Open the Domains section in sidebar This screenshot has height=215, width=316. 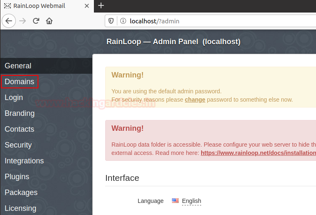[x=20, y=82]
